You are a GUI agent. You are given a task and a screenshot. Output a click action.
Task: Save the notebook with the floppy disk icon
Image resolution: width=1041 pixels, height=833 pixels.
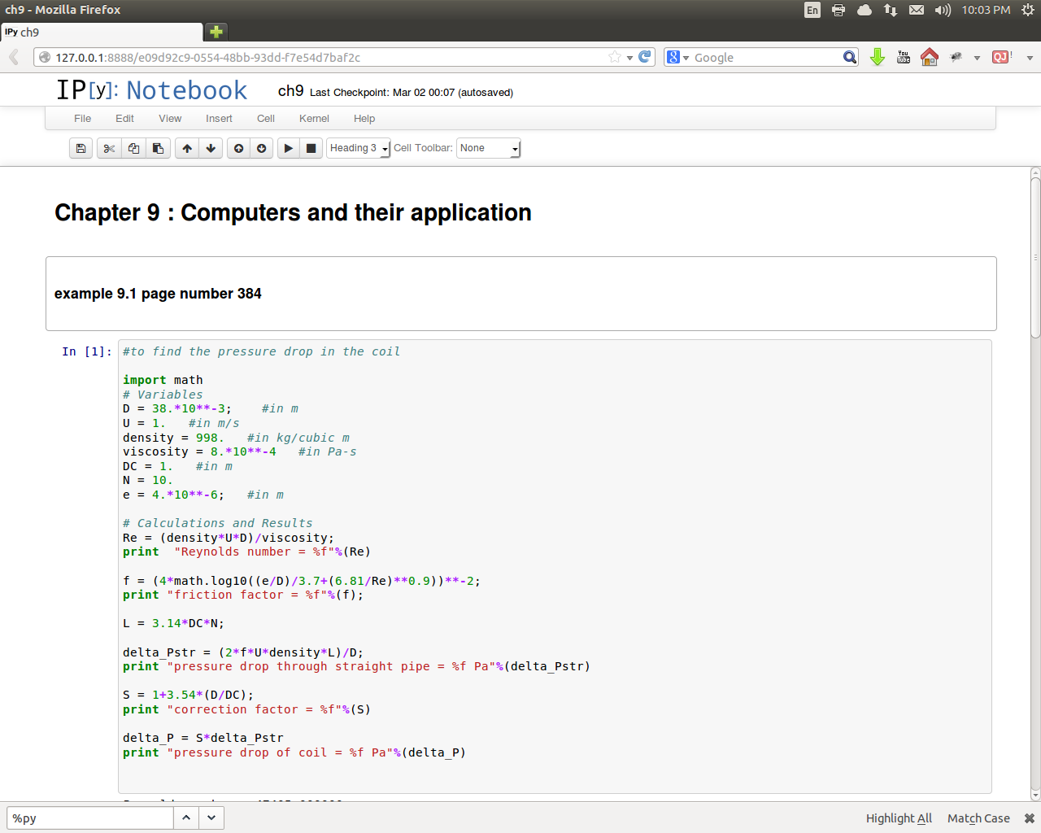click(81, 148)
